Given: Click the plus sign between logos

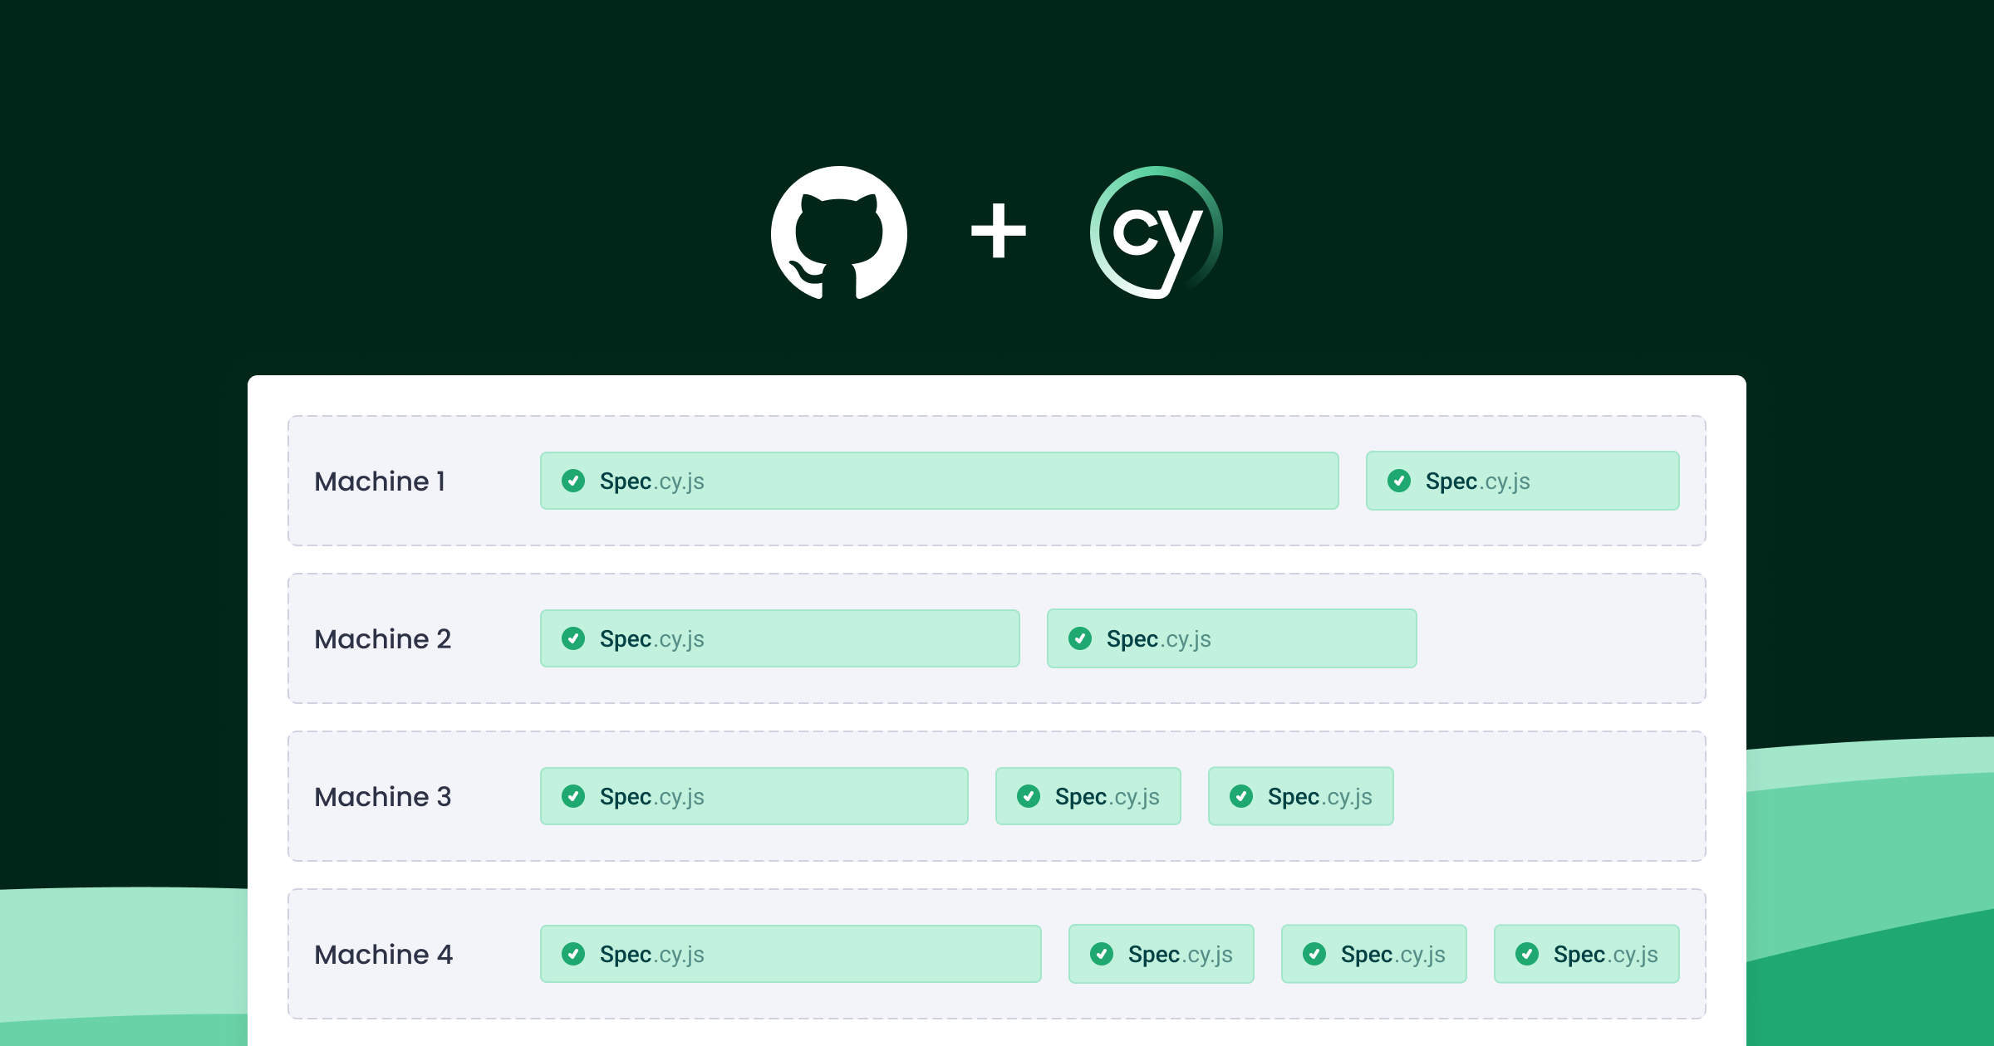Looking at the screenshot, I should click(998, 231).
